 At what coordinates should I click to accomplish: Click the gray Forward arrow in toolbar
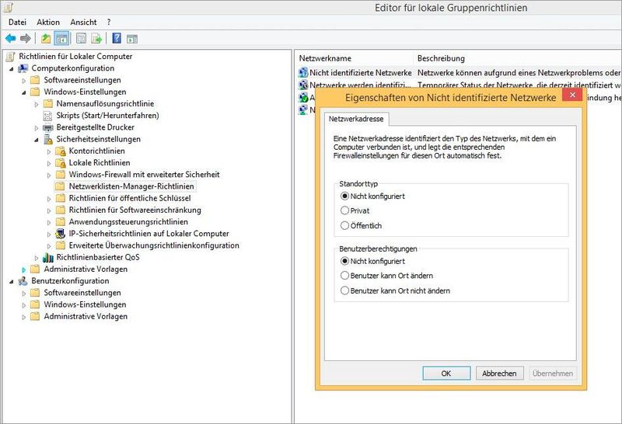[x=26, y=38]
